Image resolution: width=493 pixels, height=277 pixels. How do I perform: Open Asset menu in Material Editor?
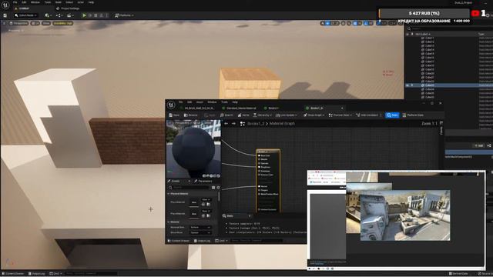[200, 102]
